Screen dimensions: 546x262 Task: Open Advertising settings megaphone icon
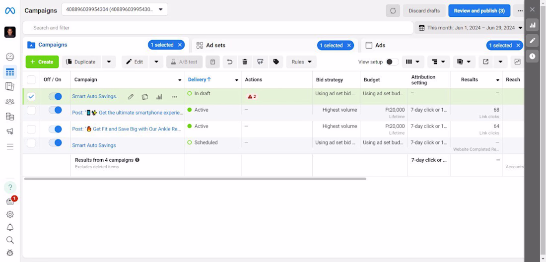[10, 131]
